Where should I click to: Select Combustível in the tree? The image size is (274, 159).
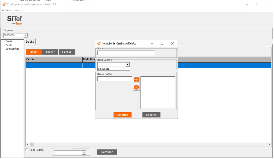pyautogui.click(x=12, y=49)
